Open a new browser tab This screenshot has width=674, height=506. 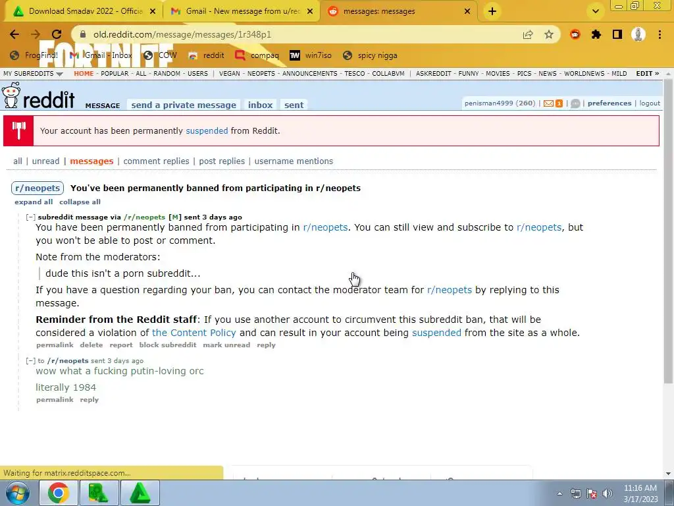click(492, 11)
